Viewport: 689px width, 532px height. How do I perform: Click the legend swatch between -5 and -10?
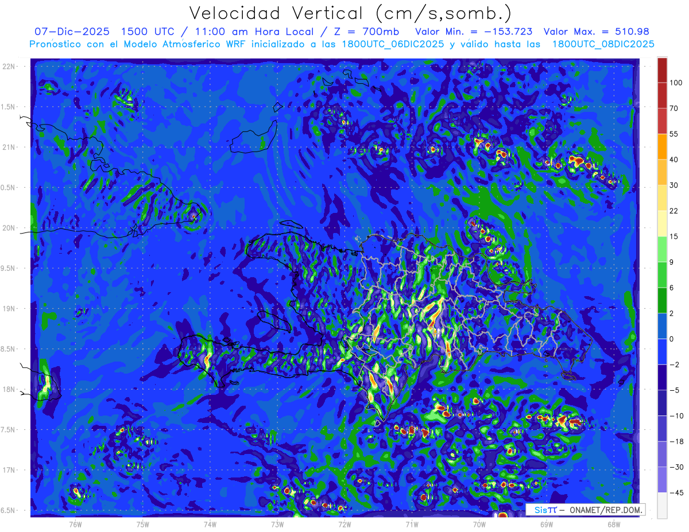click(x=662, y=403)
